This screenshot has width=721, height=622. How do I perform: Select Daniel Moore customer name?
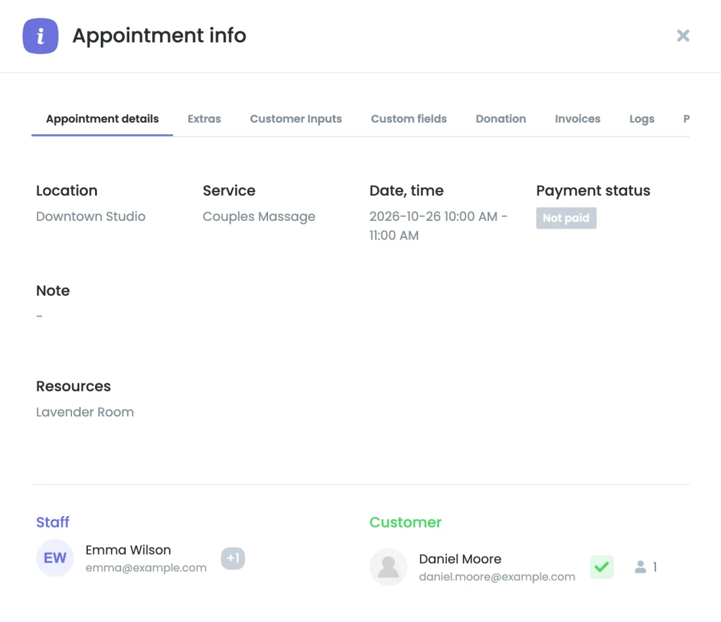click(x=460, y=558)
